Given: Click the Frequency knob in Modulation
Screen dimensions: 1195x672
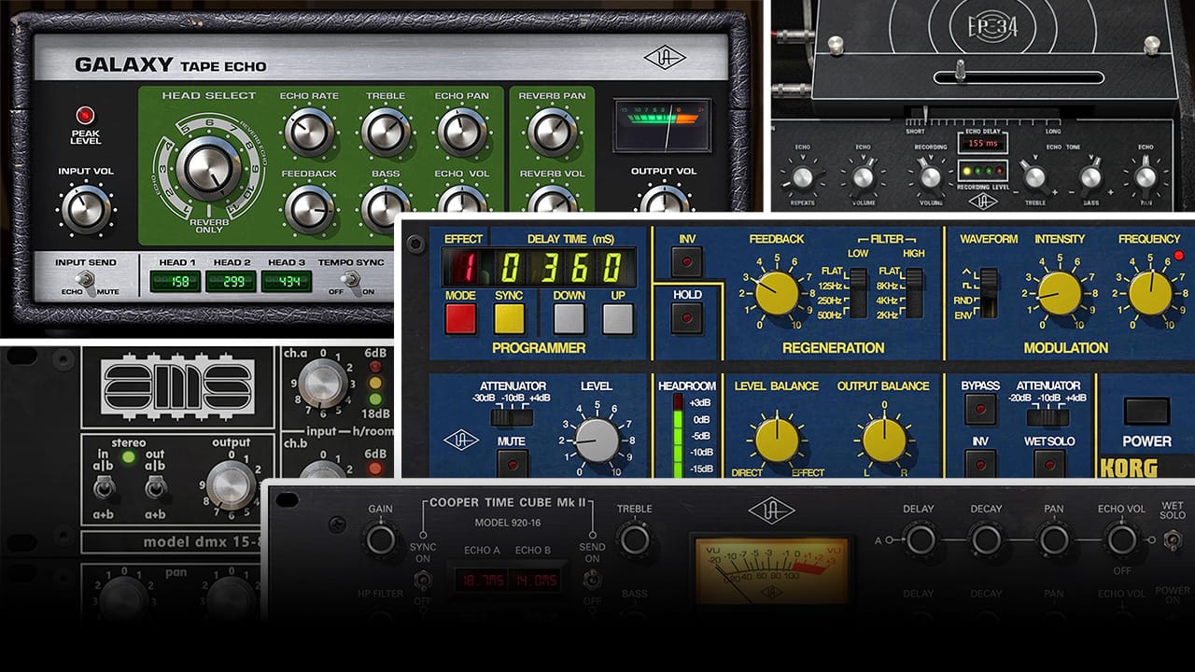Looking at the screenshot, I should tap(1149, 292).
